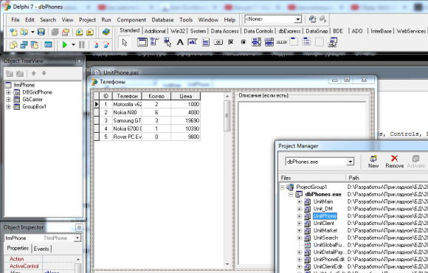The width and height of the screenshot is (428, 273).
Task: Select the Button component (OK) in palette
Action: pyautogui.click(x=218, y=42)
